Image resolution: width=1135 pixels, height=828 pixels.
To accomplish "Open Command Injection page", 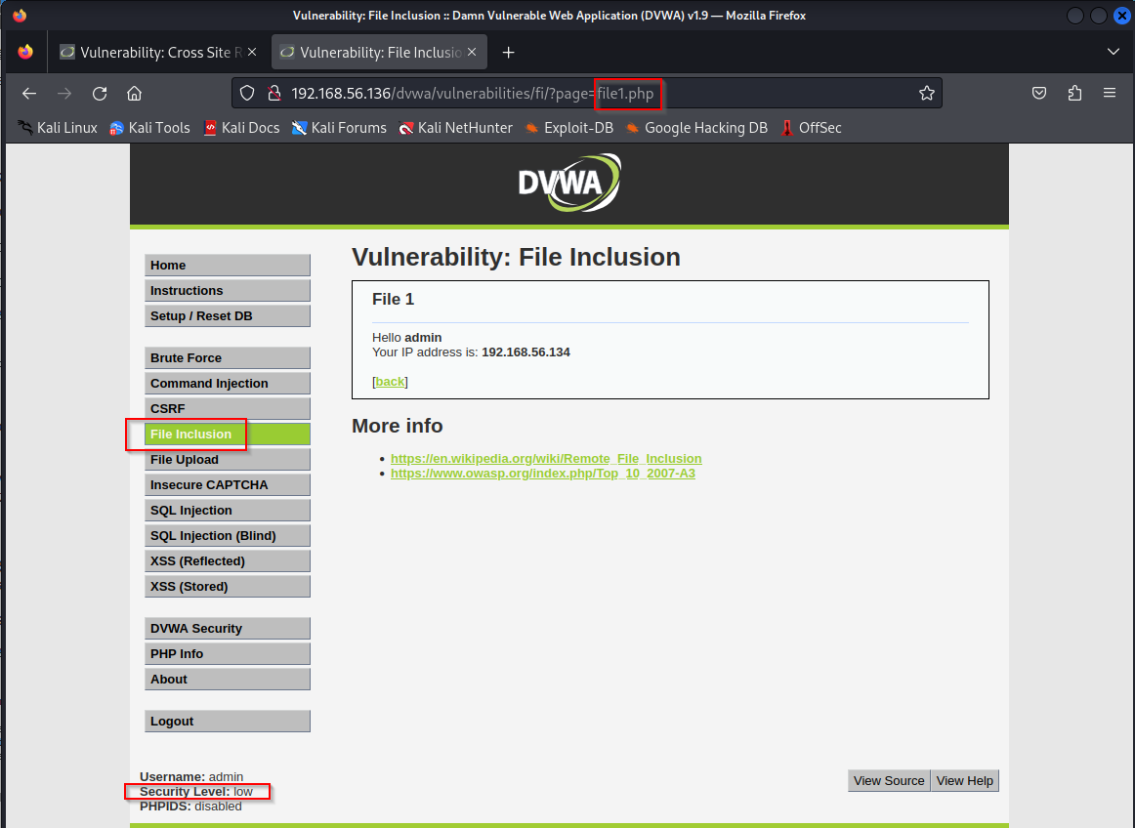I will click(228, 383).
